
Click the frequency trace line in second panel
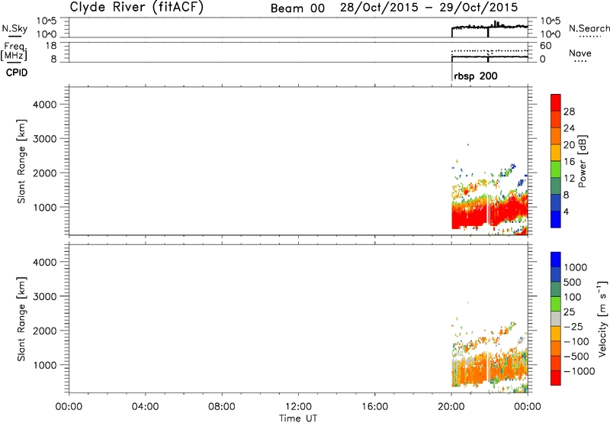click(490, 57)
